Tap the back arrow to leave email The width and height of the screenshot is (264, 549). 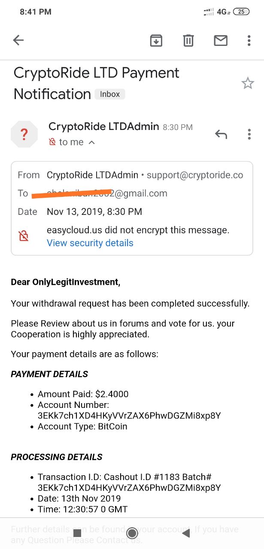pyautogui.click(x=18, y=40)
